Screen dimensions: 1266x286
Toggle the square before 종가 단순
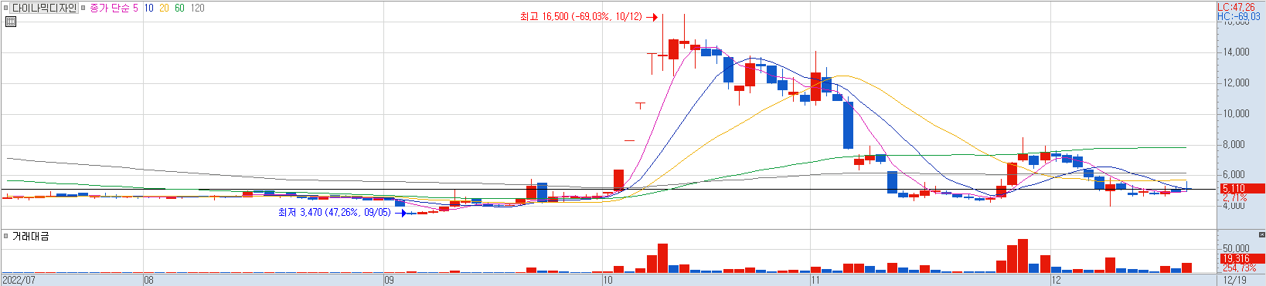[x=83, y=8]
